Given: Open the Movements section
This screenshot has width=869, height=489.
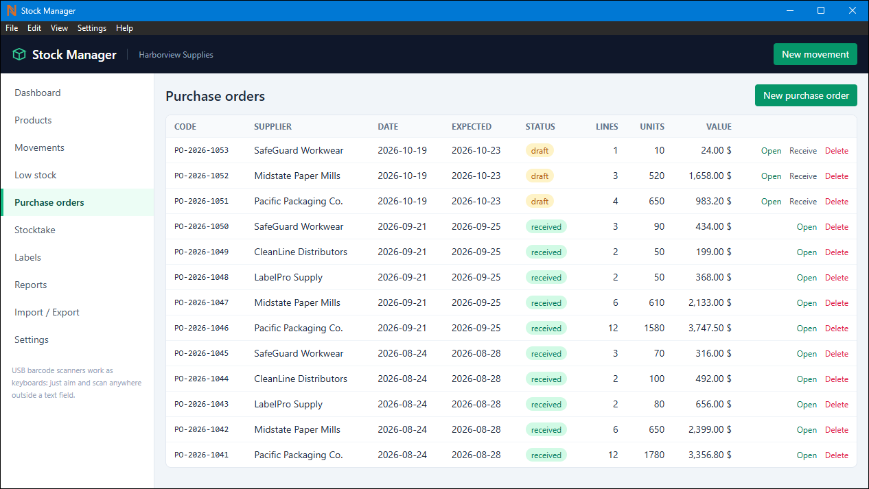Looking at the screenshot, I should click(x=77, y=147).
